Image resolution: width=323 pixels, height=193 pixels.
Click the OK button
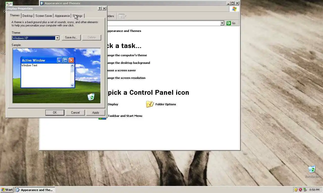pyautogui.click(x=55, y=113)
